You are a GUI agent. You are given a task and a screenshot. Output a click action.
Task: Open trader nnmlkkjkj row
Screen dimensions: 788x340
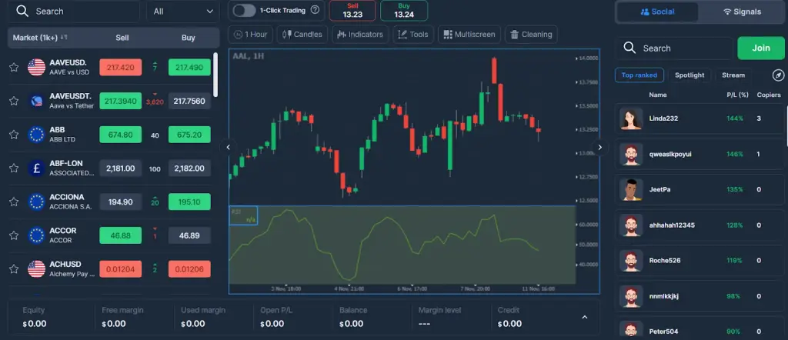coord(701,296)
